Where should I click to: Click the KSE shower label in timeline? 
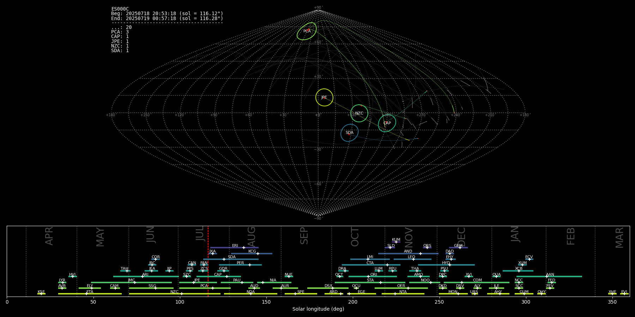point(41,292)
